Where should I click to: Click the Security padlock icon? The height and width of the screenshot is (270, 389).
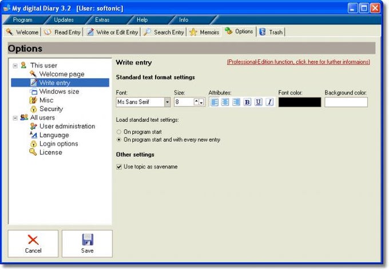34,109
